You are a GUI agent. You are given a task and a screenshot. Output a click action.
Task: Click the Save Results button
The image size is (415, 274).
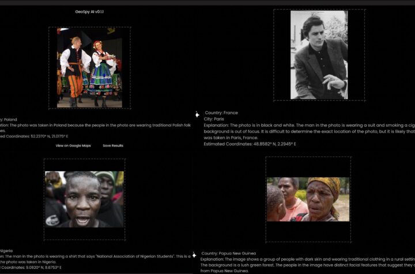point(113,145)
